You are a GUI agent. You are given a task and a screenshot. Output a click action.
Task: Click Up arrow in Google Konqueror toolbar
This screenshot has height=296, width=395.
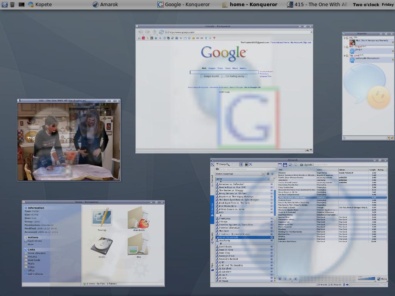click(154, 32)
